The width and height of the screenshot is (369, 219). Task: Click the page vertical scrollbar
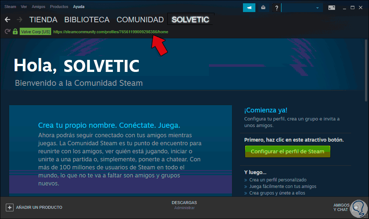tap(366, 70)
